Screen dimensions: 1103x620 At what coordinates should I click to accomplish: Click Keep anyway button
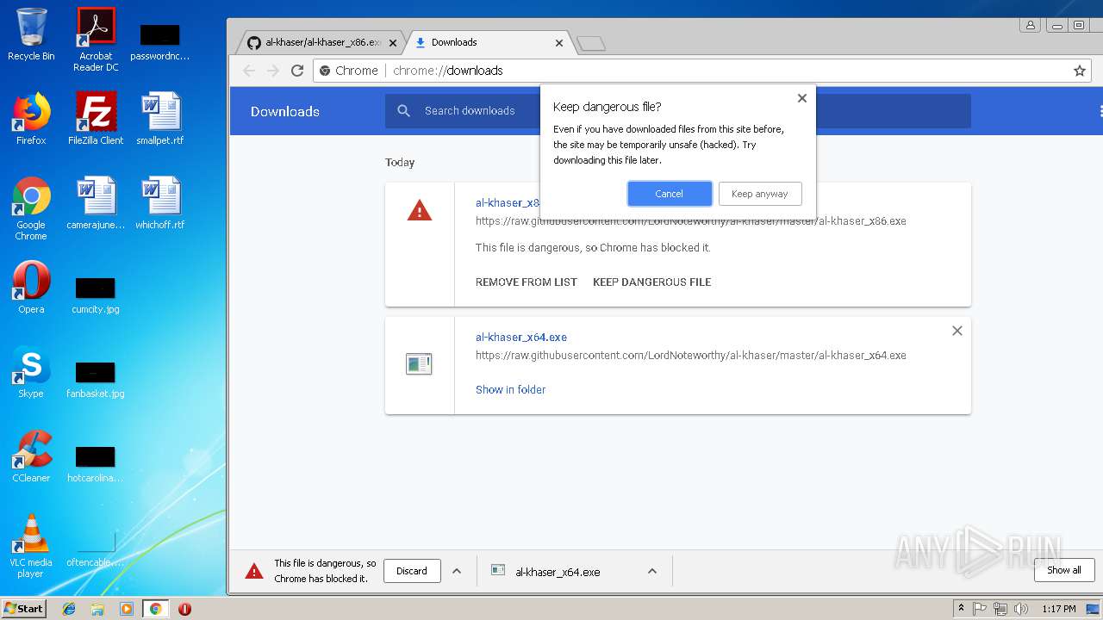click(x=760, y=194)
